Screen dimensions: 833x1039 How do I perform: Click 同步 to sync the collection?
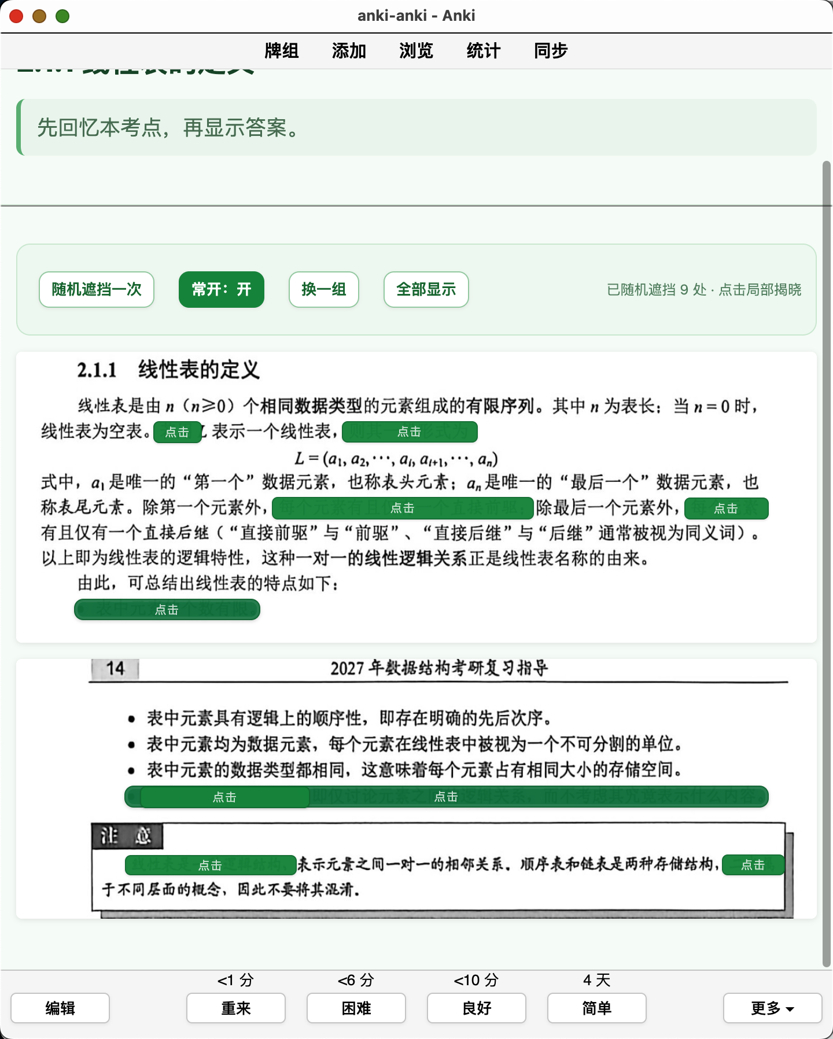tap(551, 51)
